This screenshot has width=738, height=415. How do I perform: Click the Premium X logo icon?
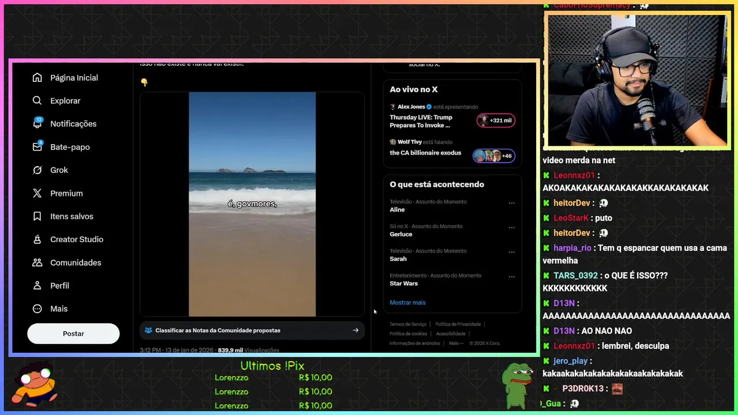(x=37, y=193)
